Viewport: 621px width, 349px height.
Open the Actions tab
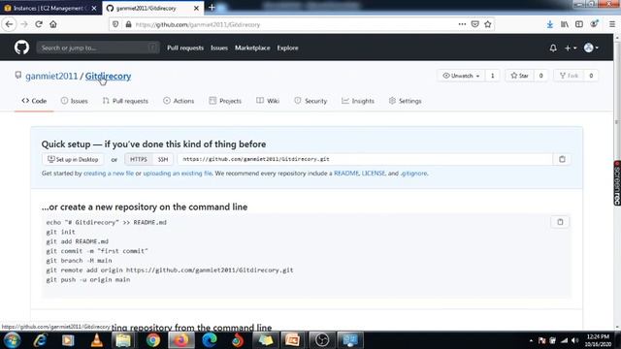tap(179, 101)
